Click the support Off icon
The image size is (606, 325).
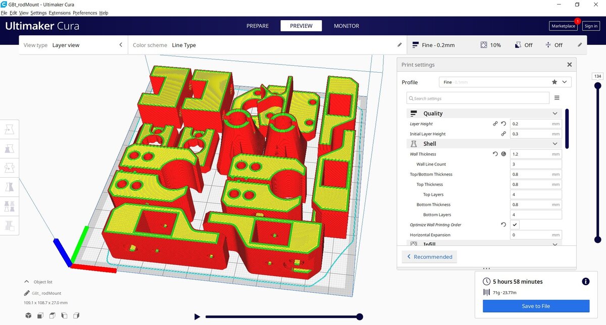(x=518, y=45)
